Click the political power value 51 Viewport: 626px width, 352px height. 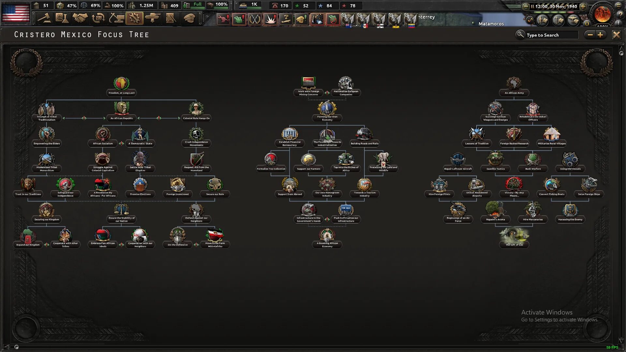coord(46,6)
